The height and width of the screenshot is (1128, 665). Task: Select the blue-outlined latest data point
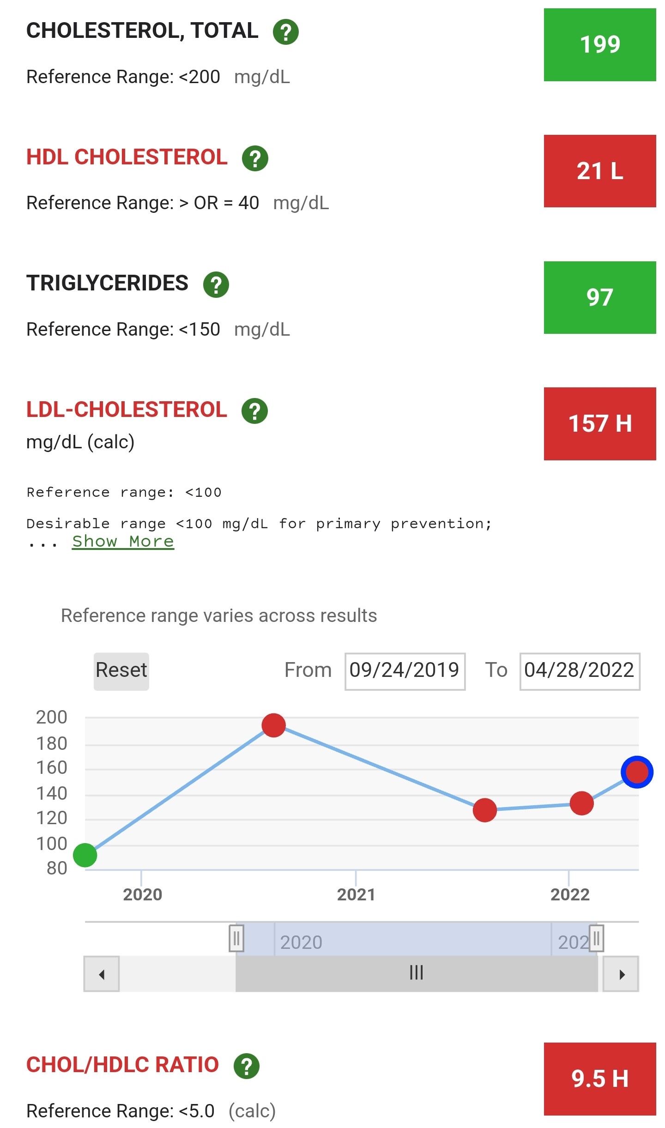pyautogui.click(x=637, y=772)
